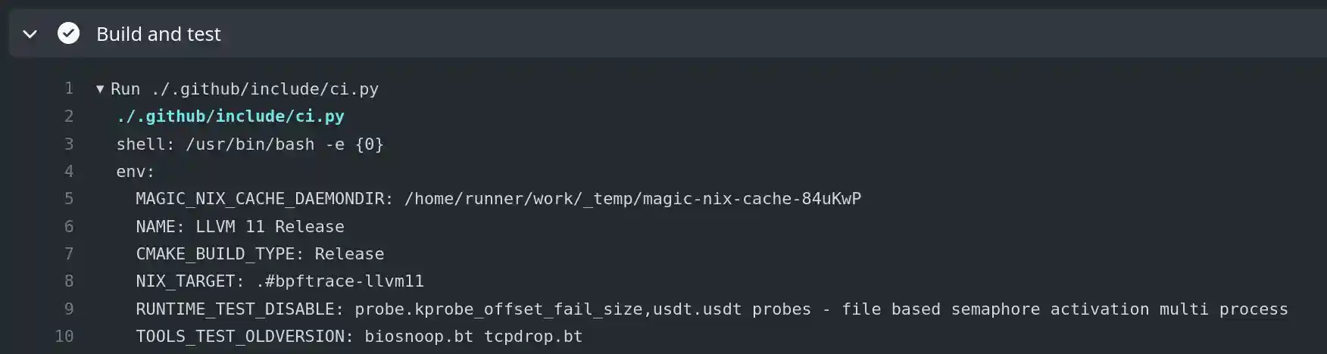Click line number 8 beside NIX_TARGET
The height and width of the screenshot is (354, 1327).
click(69, 281)
